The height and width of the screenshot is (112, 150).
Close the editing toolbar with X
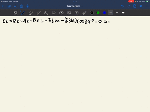pyautogui.click(x=141, y=6)
